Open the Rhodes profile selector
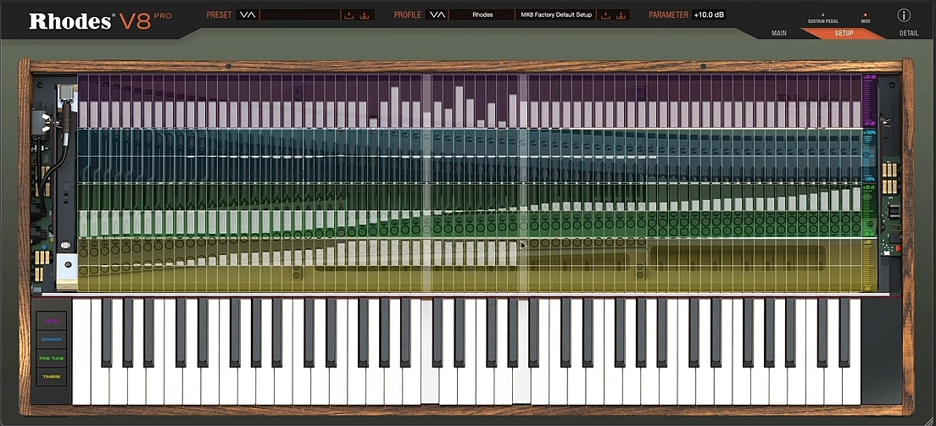The height and width of the screenshot is (426, 936). tap(482, 15)
